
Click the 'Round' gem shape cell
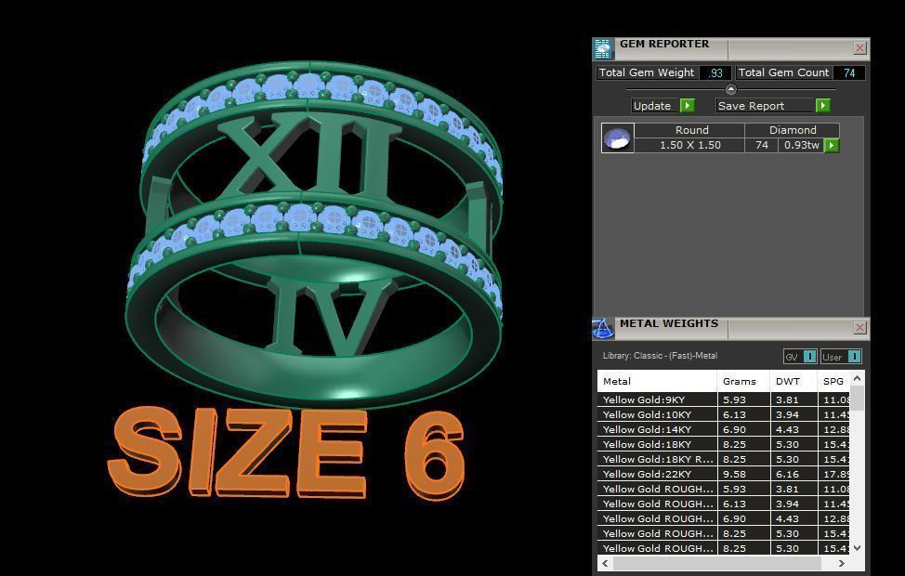(689, 130)
